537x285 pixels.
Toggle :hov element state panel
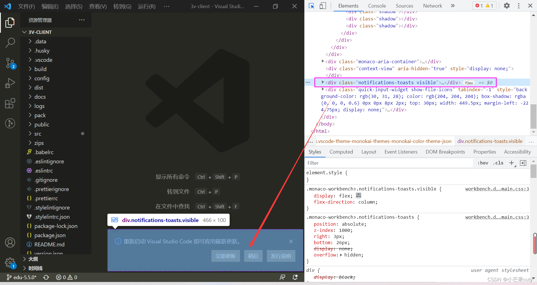click(483, 163)
